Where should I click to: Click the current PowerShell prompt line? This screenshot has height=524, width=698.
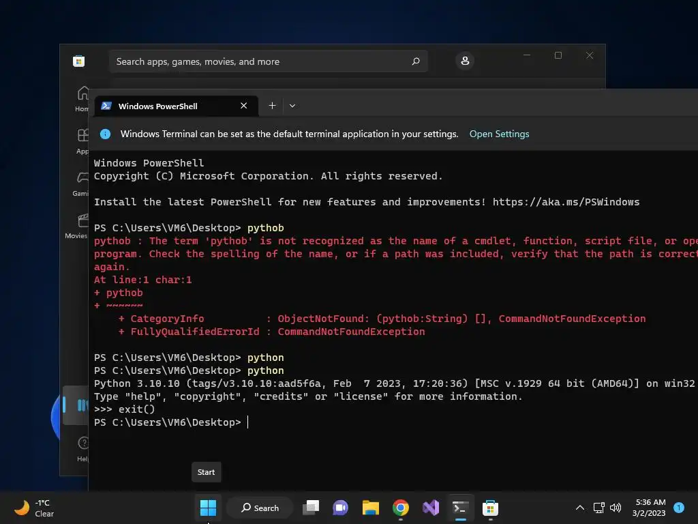pos(171,422)
